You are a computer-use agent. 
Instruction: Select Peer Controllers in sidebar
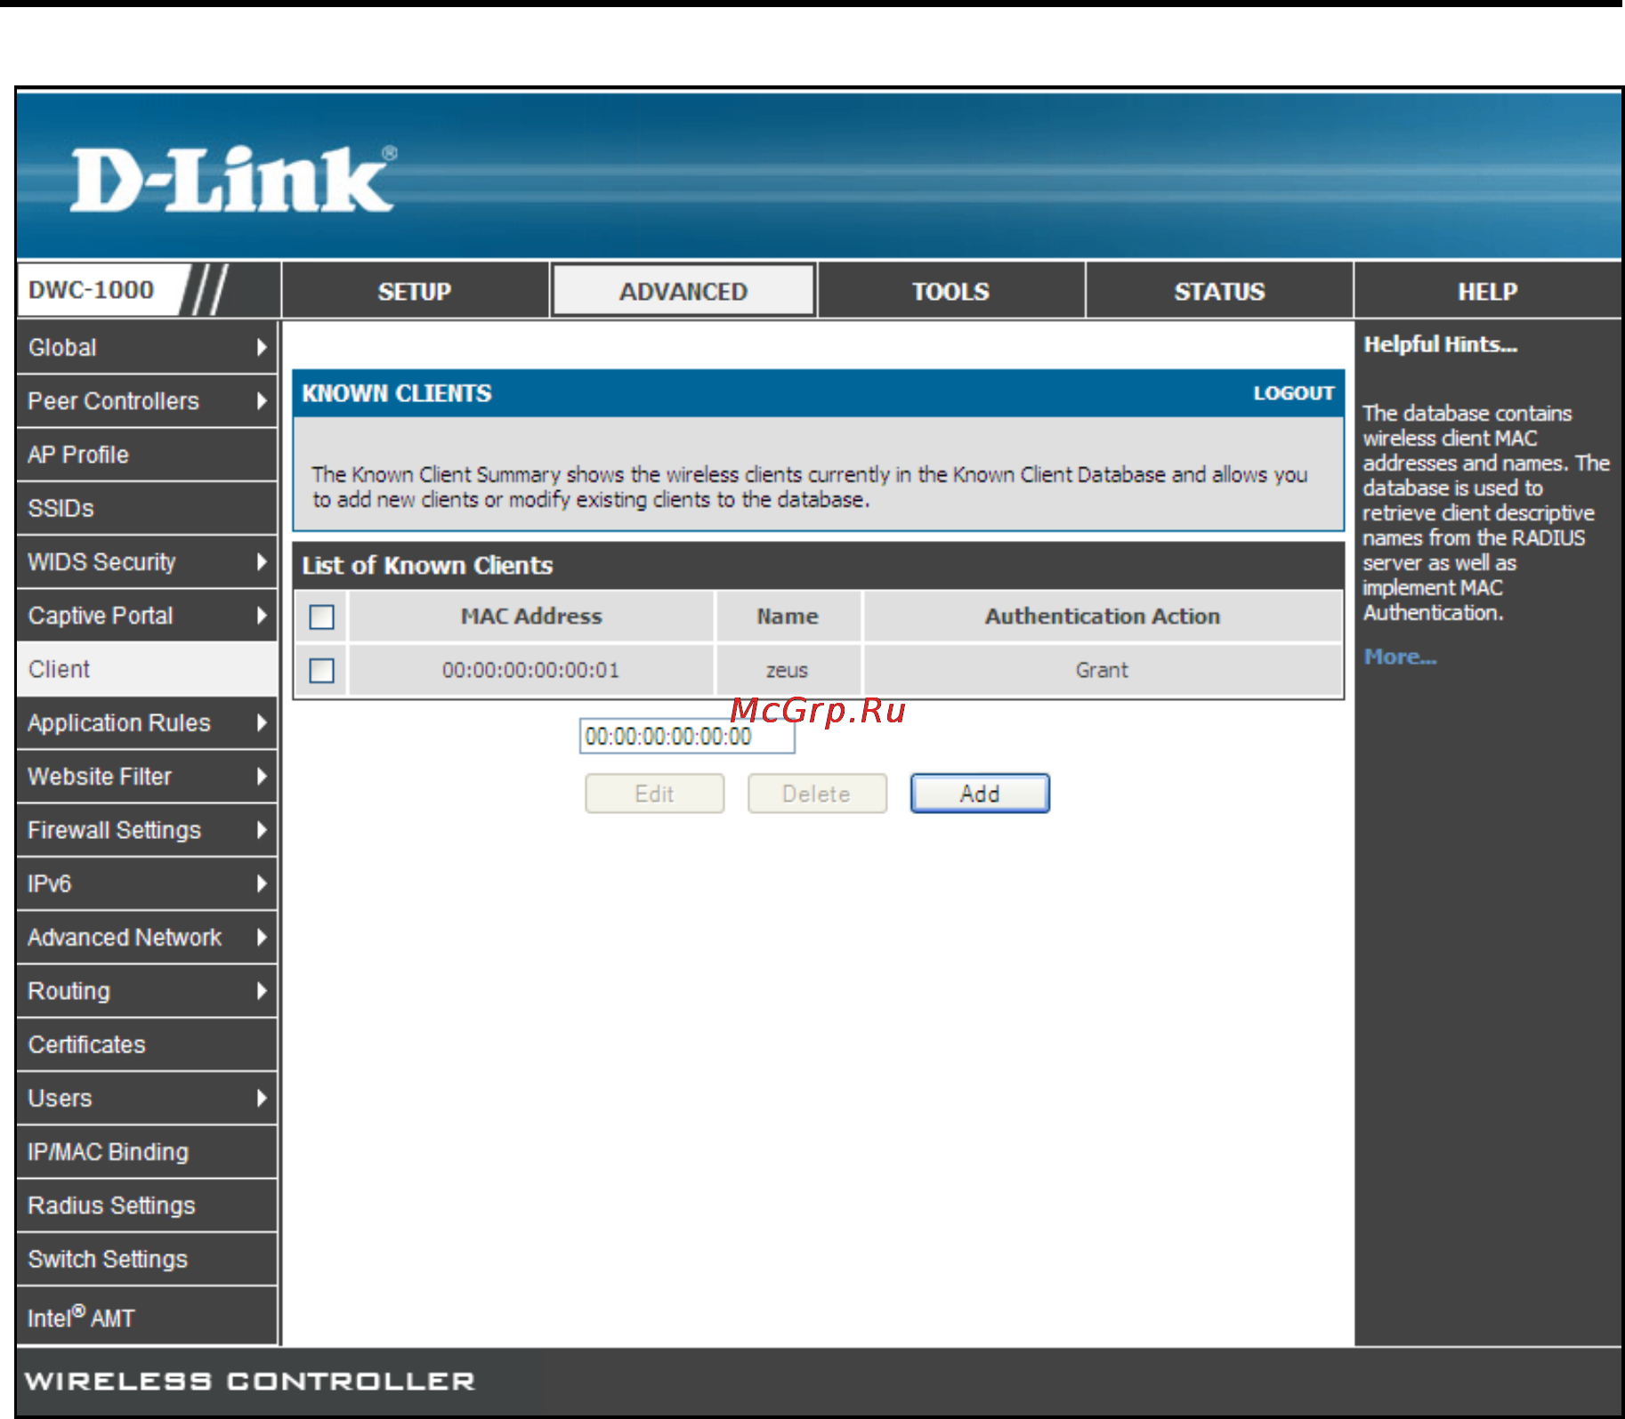click(x=147, y=401)
